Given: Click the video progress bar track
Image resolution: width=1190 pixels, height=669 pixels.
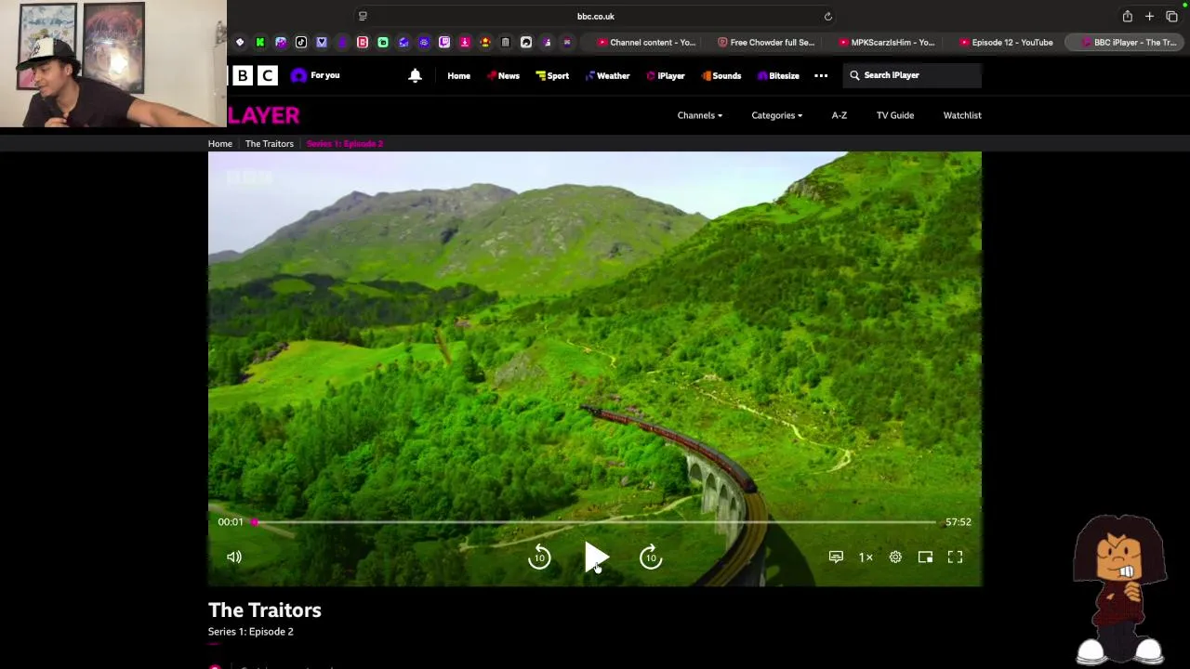Looking at the screenshot, I should (594, 522).
